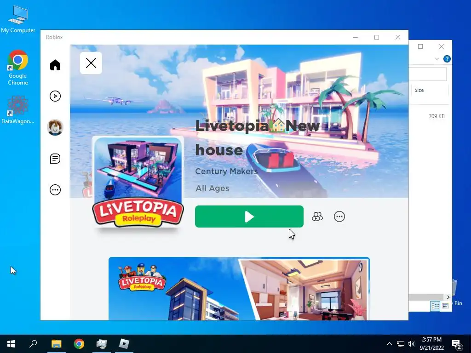Click the All Ages rating label
The image size is (471, 353).
[213, 188]
